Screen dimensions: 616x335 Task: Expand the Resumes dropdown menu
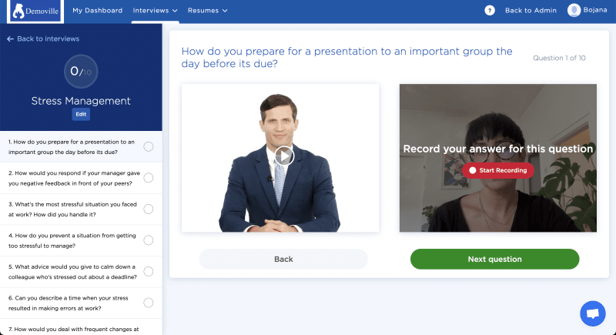tap(208, 11)
